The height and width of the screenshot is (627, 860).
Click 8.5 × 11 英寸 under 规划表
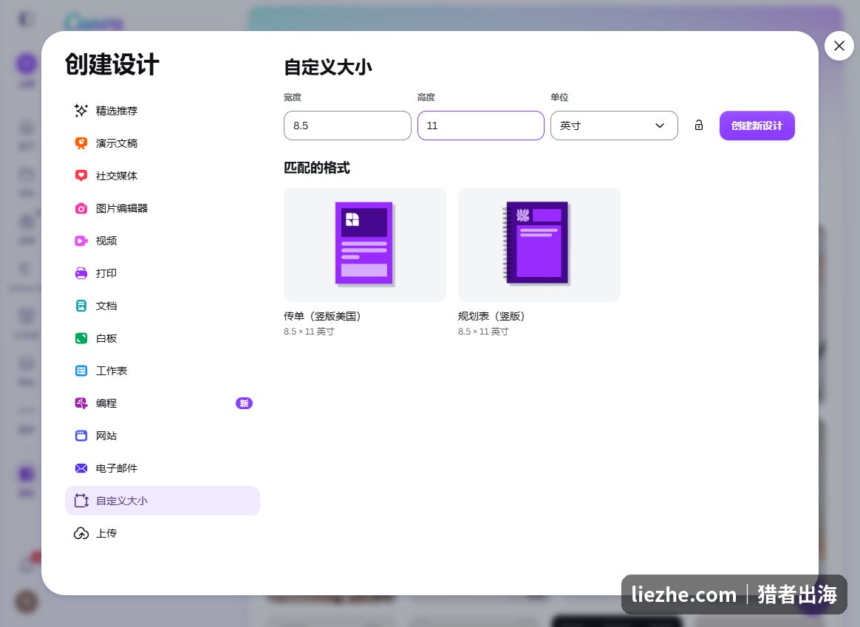click(x=483, y=332)
